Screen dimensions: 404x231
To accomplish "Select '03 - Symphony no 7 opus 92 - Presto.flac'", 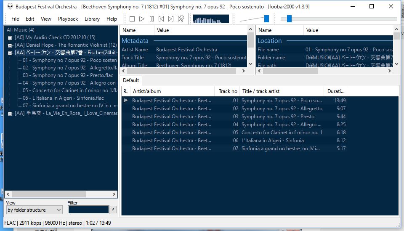I will [68, 75].
